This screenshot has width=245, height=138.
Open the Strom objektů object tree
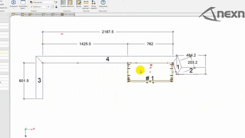coord(93,5)
